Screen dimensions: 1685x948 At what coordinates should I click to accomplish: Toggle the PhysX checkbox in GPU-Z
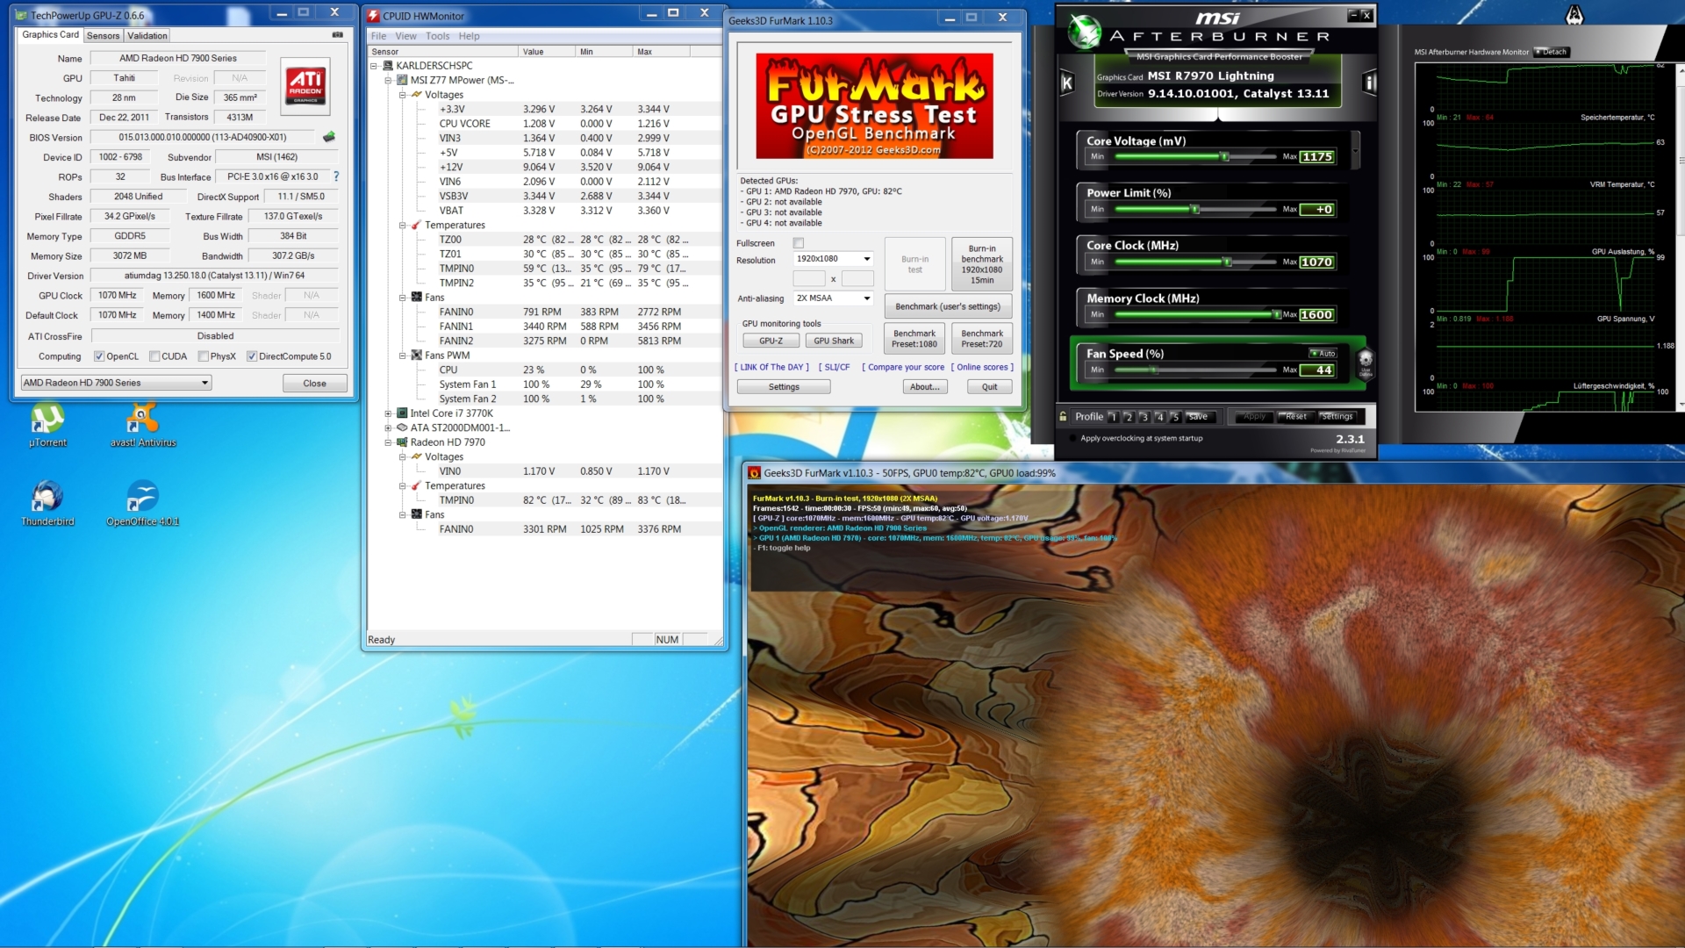click(204, 356)
